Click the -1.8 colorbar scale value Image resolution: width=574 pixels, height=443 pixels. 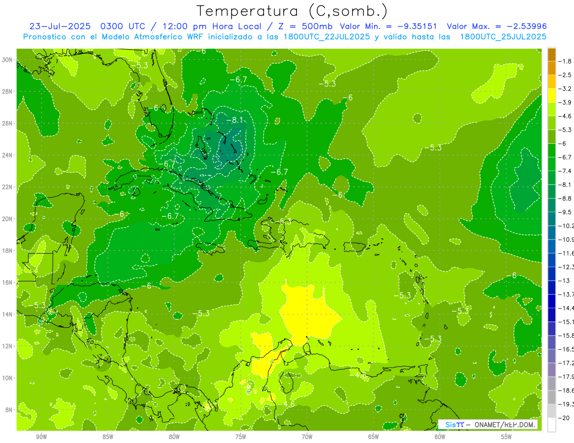click(x=565, y=61)
